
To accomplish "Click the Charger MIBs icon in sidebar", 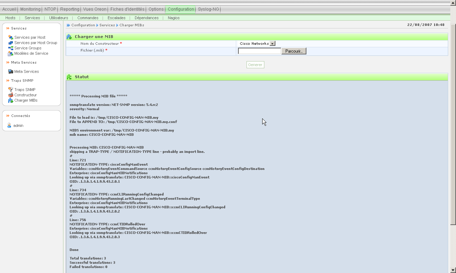I will [11, 100].
